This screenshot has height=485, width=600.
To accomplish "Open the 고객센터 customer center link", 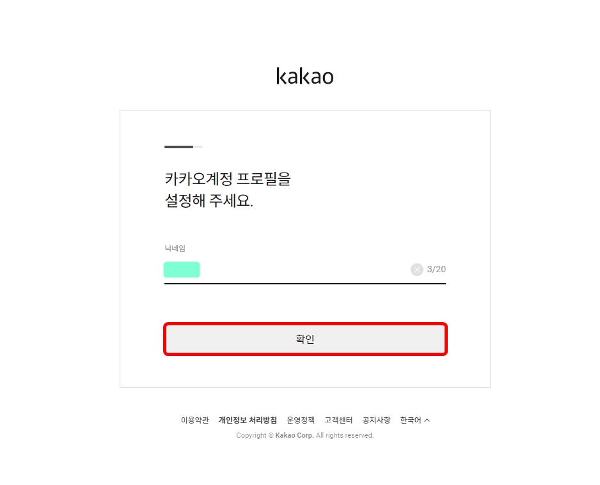I will tap(338, 420).
